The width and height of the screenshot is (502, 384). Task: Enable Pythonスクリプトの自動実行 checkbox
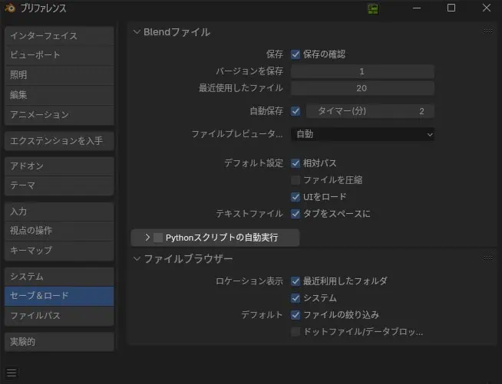tap(158, 238)
